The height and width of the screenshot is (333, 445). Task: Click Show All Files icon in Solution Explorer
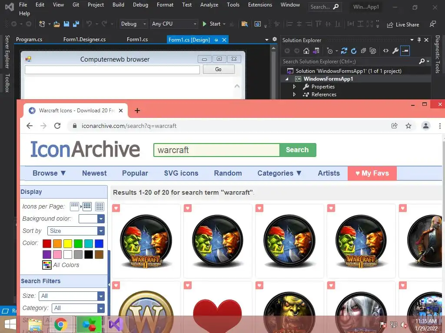coord(373,51)
